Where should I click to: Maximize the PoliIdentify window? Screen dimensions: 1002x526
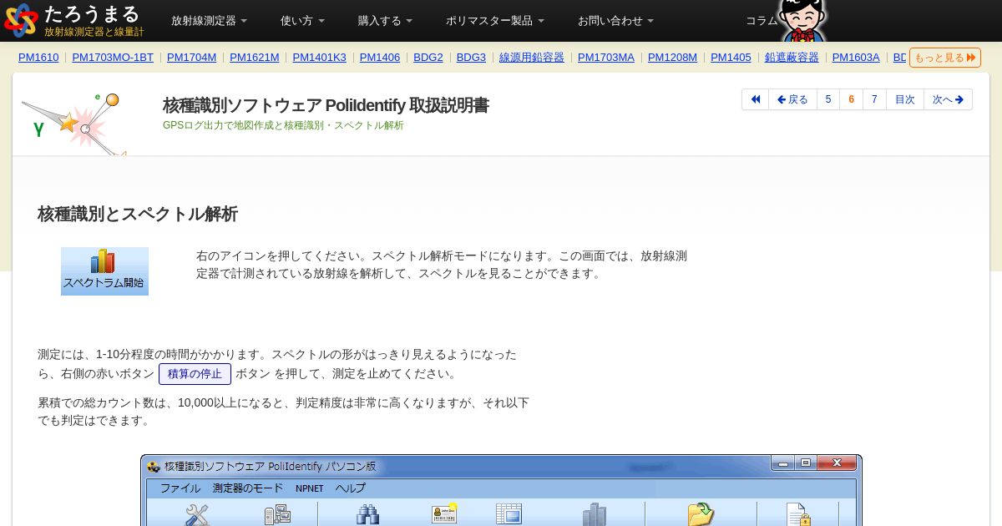[x=805, y=463]
